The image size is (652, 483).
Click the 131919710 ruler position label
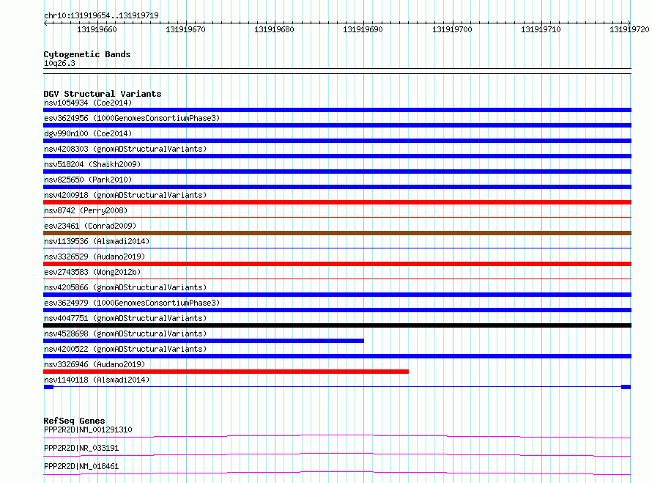(x=541, y=29)
